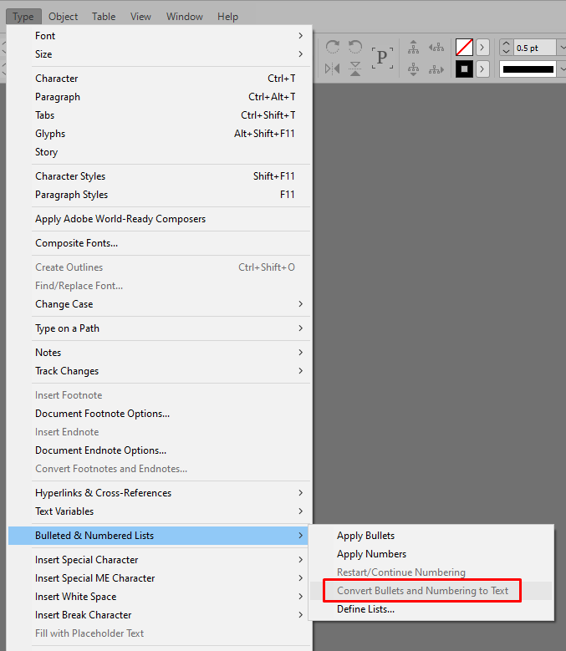Choose Paragraph from the Type menu
This screenshot has height=651, width=566.
click(160, 97)
